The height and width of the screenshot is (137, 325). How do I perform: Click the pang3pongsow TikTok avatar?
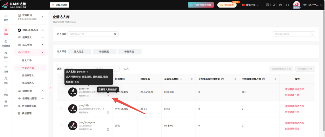click(x=73, y=126)
